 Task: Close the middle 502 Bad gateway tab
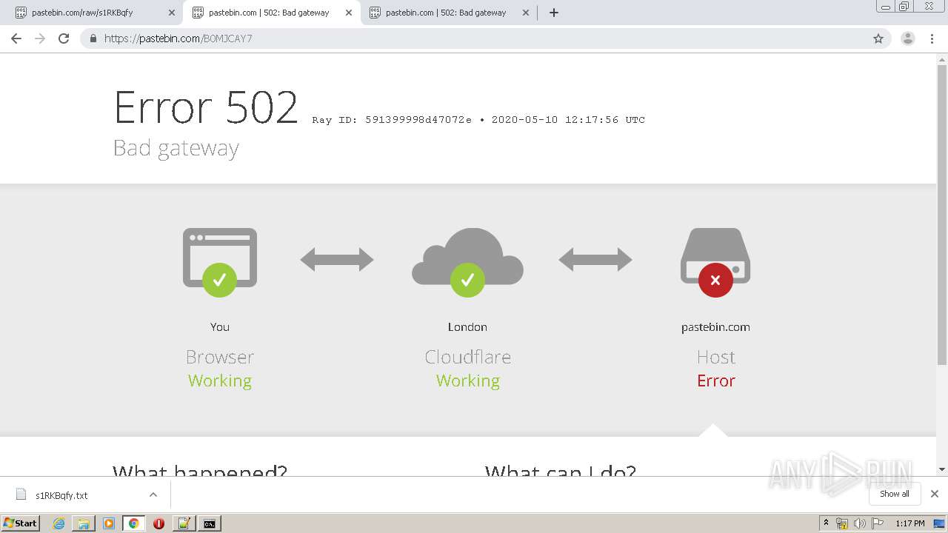click(x=349, y=13)
